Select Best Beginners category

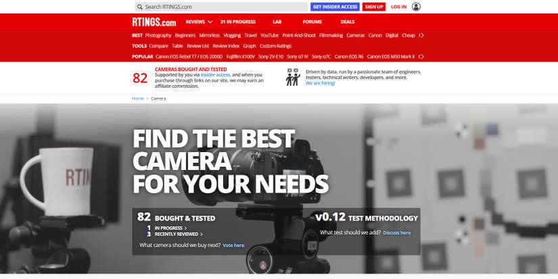point(185,35)
